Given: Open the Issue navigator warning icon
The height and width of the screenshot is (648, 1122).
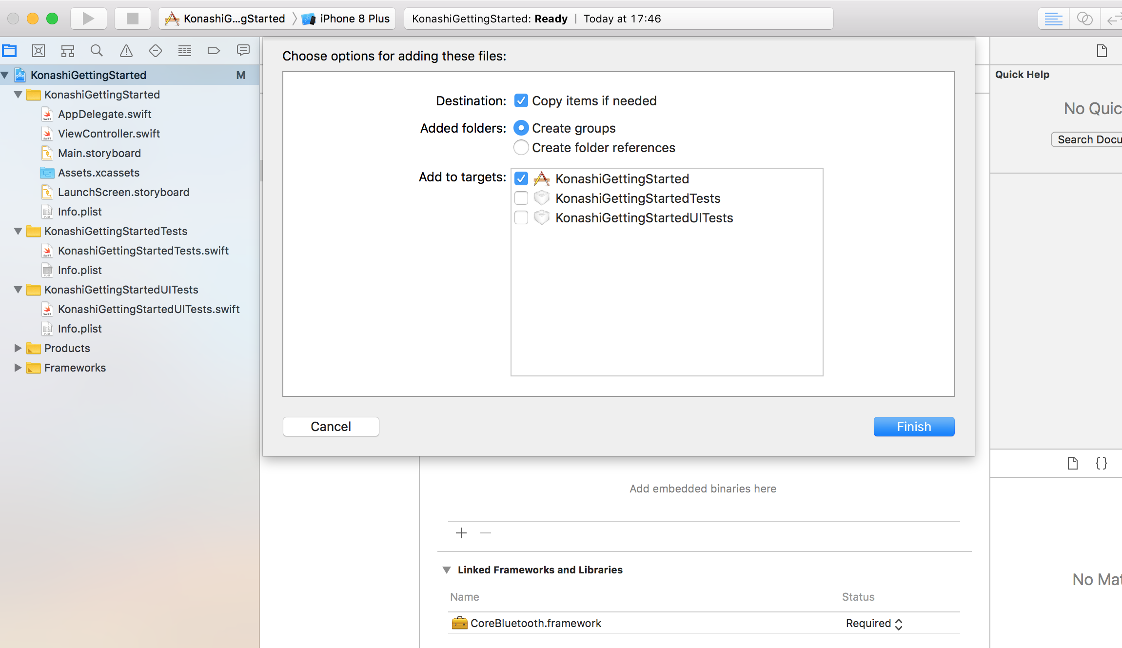Looking at the screenshot, I should (x=126, y=51).
